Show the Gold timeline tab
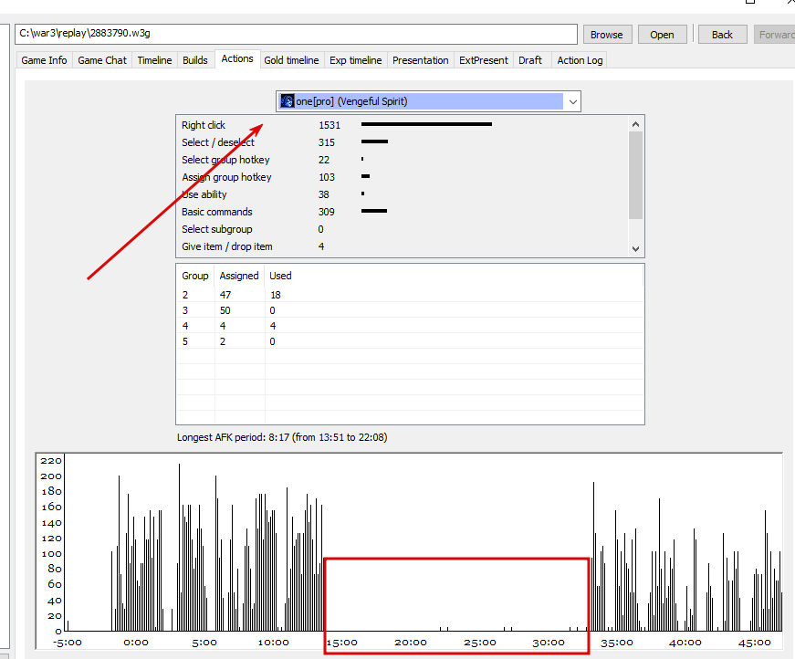 (x=291, y=60)
